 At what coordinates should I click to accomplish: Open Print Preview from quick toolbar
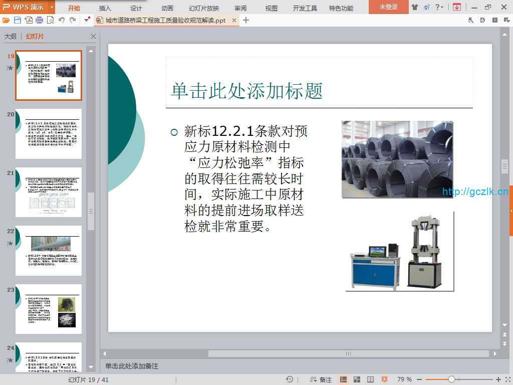pyautogui.click(x=50, y=20)
